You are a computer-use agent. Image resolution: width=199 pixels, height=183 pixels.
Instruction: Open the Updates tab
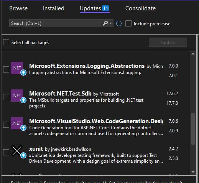tap(95, 8)
